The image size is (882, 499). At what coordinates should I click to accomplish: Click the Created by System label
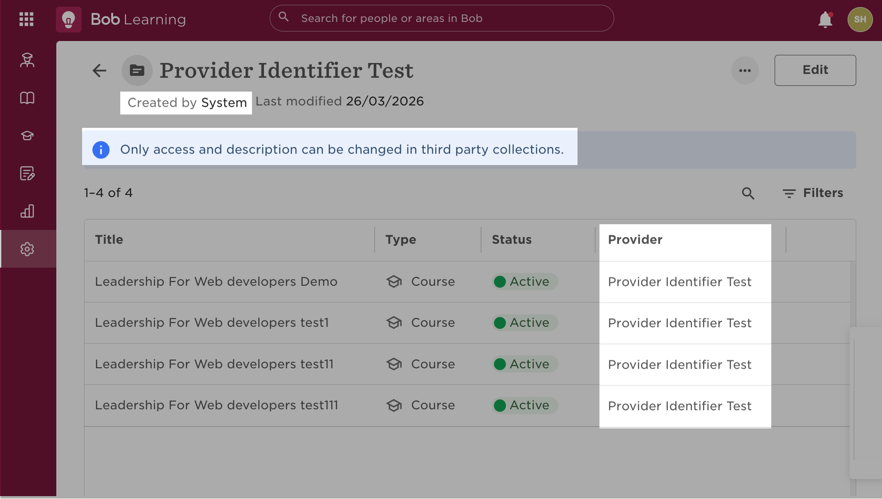click(187, 103)
